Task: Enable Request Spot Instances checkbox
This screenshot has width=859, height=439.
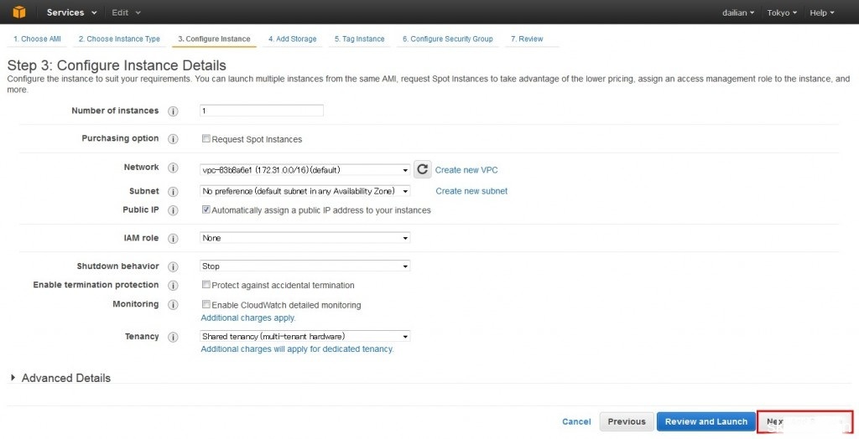Action: (x=206, y=139)
